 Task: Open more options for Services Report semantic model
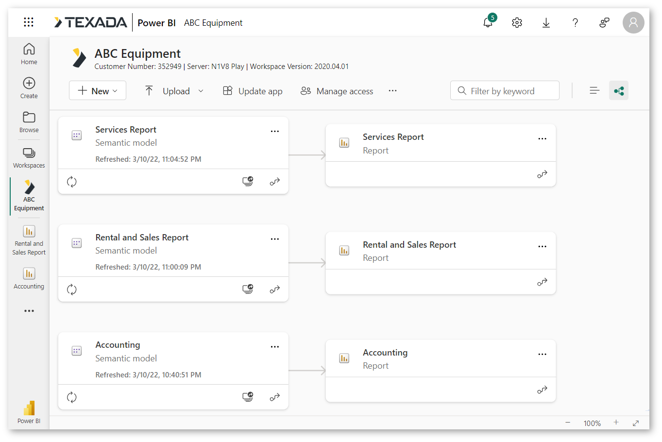[x=275, y=131]
